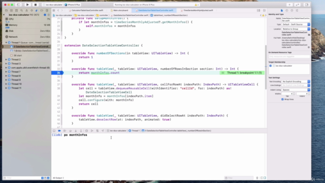Viewport: 325px width, 183px height.
Task: Collapse Thread 1 disclosure triangle
Action: [x=6, y=43]
